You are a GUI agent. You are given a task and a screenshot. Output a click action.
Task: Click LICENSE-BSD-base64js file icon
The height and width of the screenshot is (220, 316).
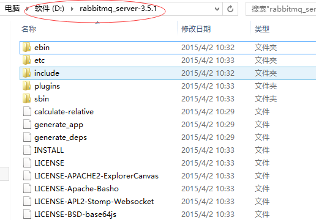point(27,214)
